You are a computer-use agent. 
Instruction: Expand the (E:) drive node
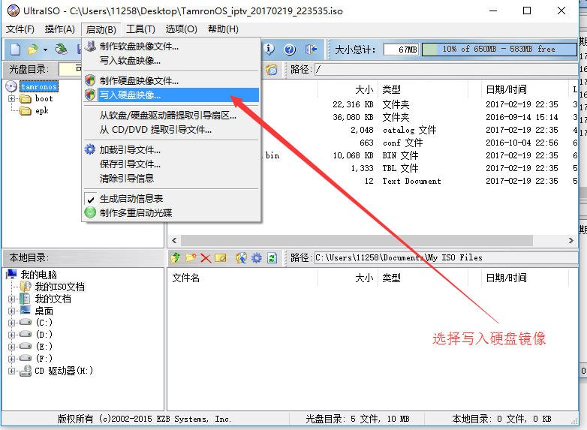[11, 347]
